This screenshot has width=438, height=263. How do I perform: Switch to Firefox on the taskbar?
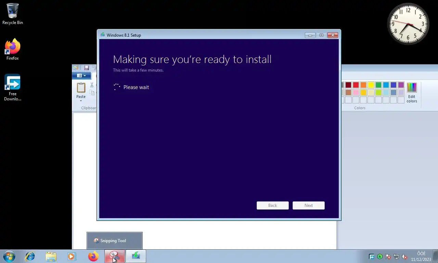point(93,256)
